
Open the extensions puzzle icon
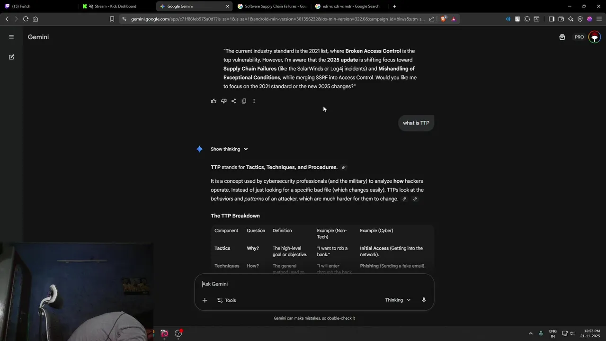tap(527, 19)
